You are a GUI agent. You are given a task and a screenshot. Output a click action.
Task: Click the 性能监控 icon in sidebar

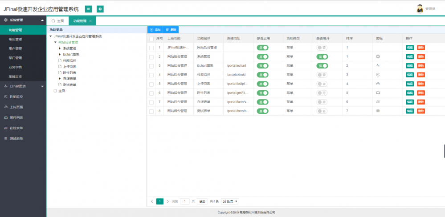6,96
